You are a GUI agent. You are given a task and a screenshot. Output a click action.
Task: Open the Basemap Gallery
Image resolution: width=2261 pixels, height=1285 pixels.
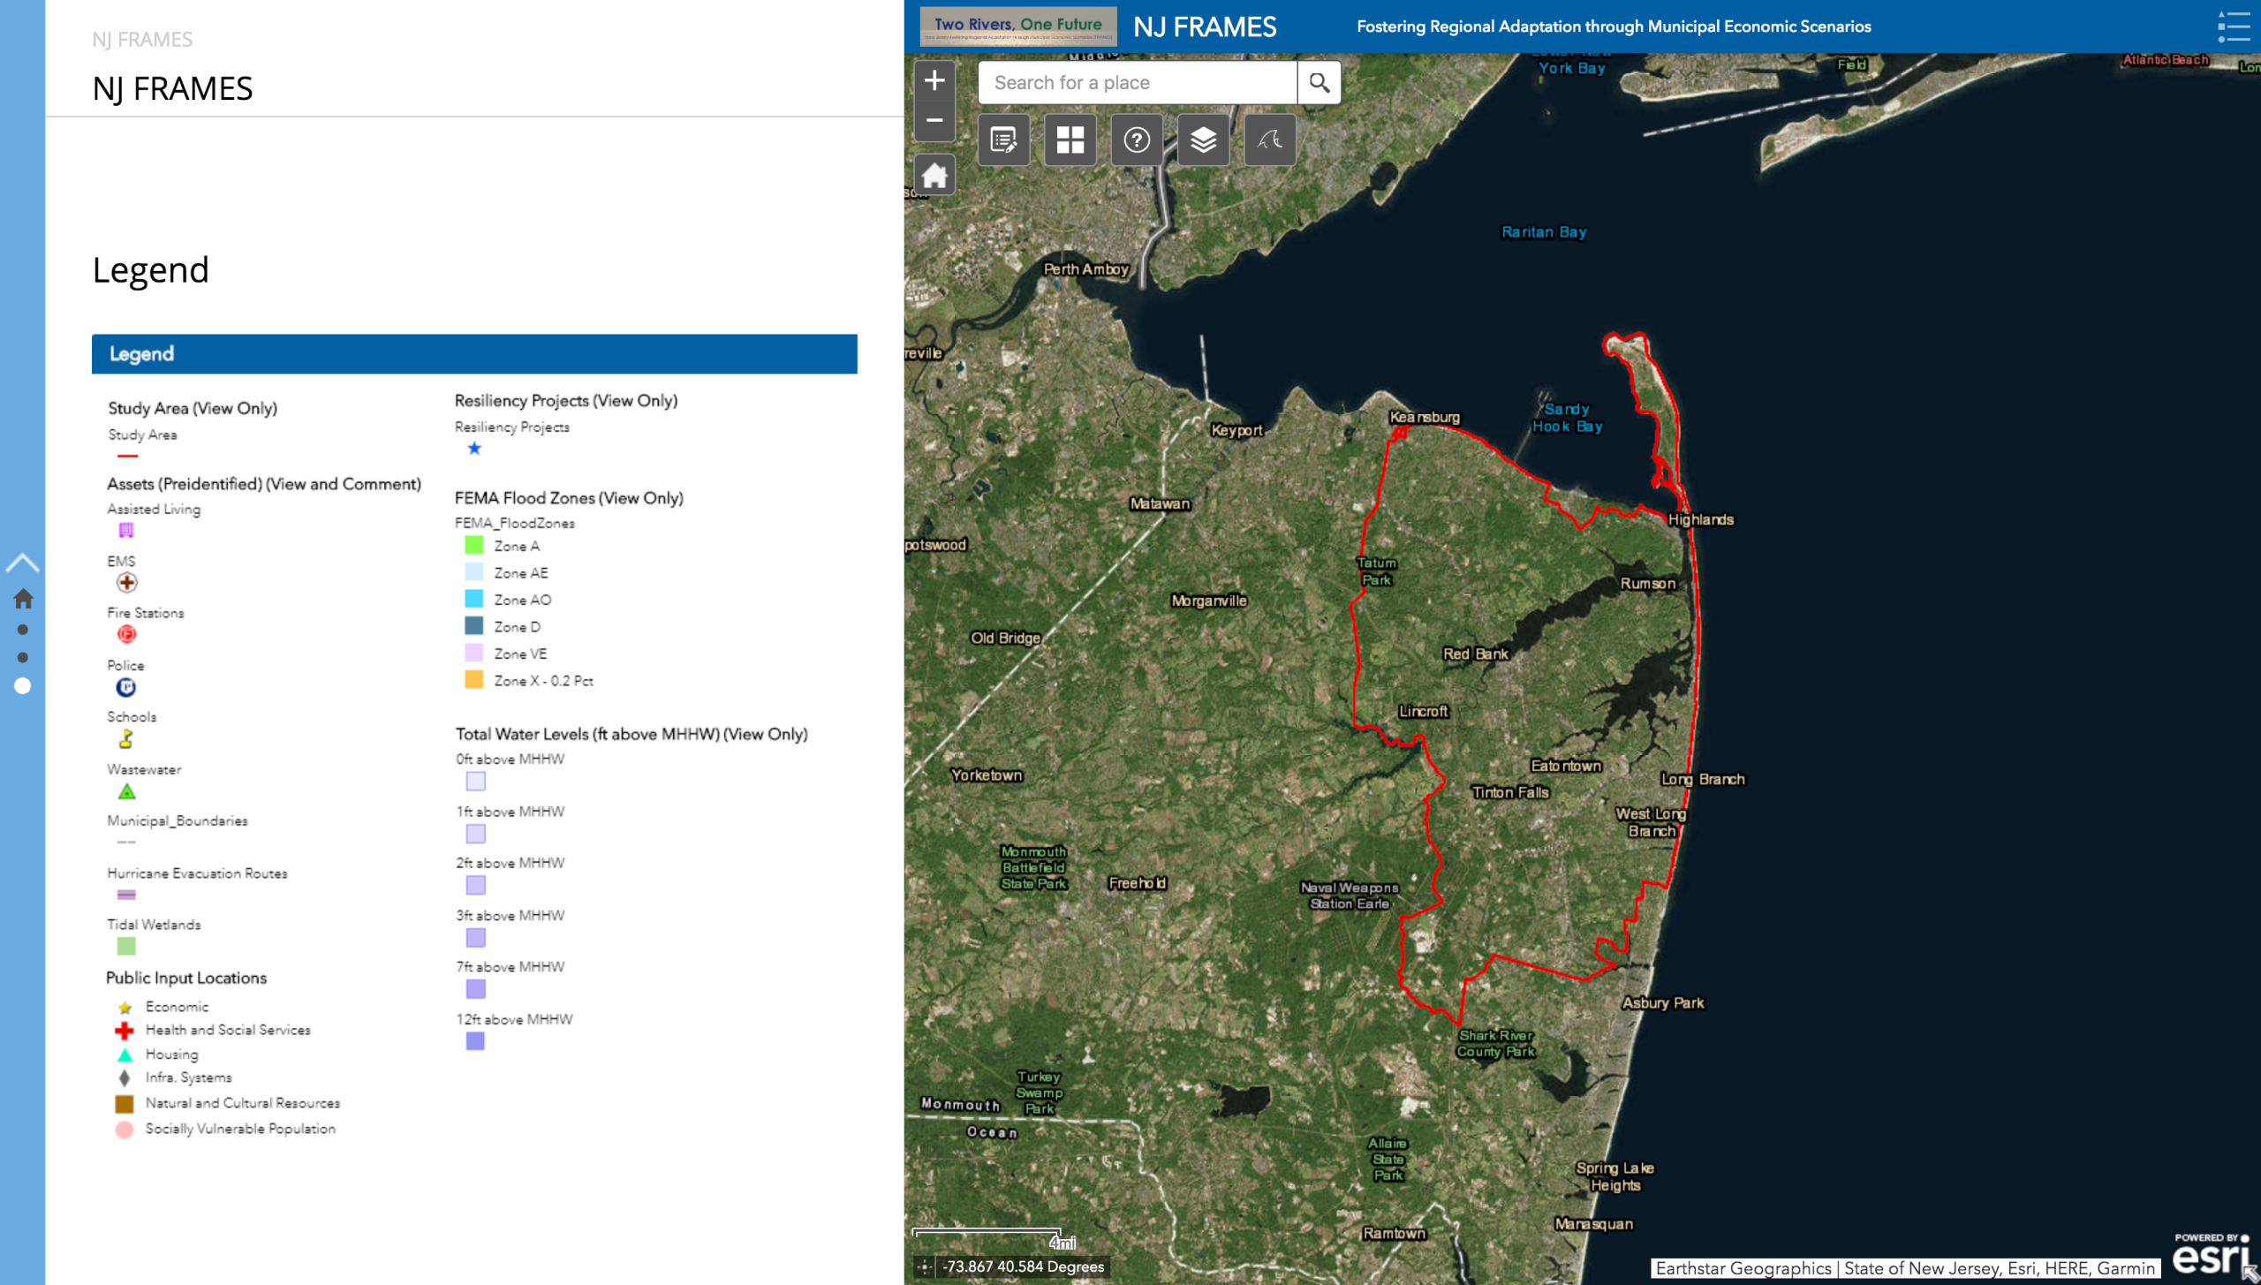pyautogui.click(x=1070, y=140)
